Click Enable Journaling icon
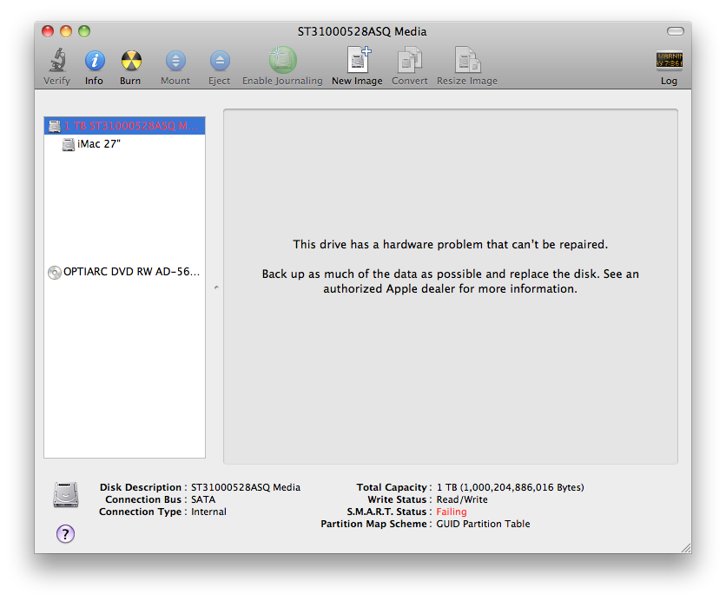 click(x=282, y=60)
